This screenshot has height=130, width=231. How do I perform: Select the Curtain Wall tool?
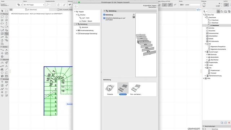2,34
